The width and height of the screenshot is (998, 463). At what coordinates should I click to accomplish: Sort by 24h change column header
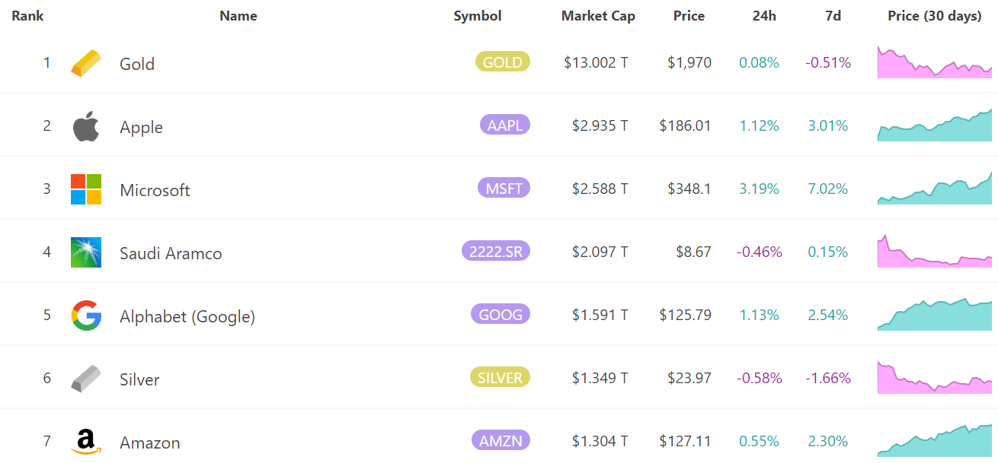click(x=764, y=16)
